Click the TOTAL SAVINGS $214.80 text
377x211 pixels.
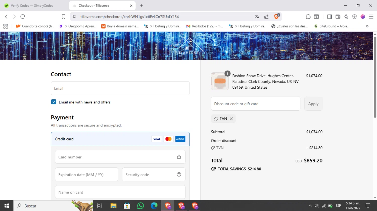239,169
